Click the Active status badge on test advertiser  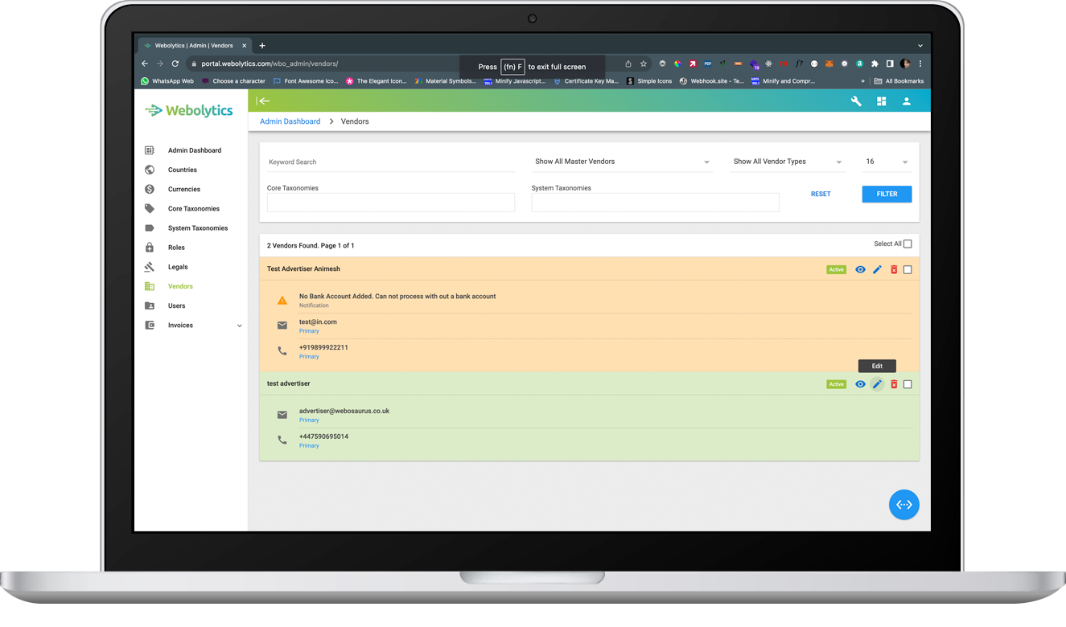pos(836,384)
